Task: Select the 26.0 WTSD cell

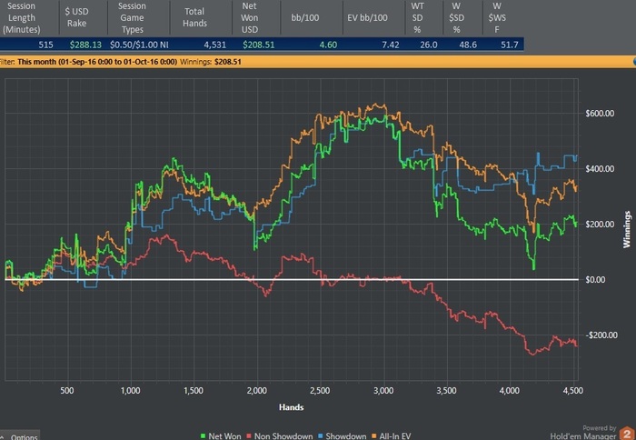Action: [x=428, y=45]
